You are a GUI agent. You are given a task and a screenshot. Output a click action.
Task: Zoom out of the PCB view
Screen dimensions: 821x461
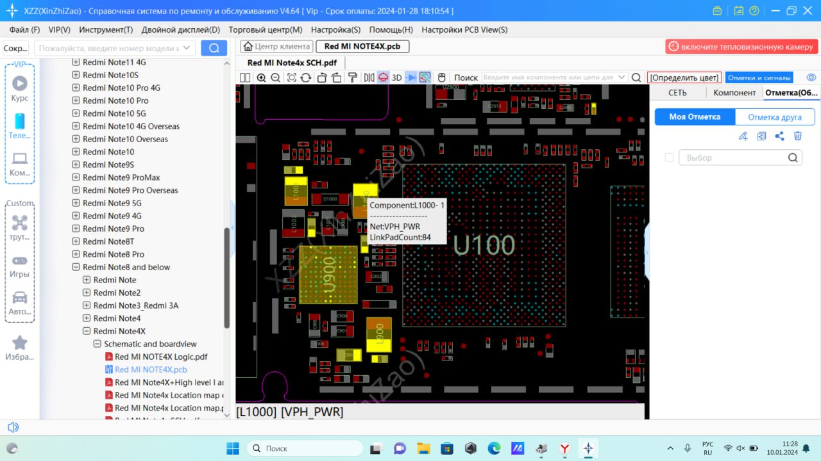(x=275, y=77)
